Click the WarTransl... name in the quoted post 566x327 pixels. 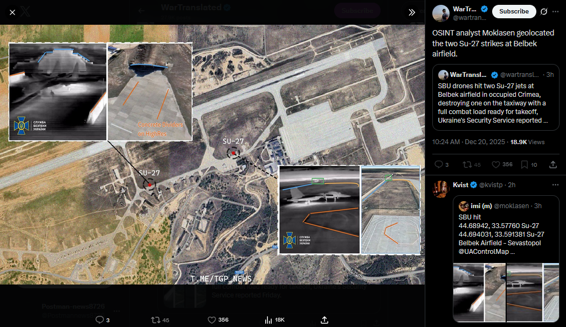click(x=468, y=75)
